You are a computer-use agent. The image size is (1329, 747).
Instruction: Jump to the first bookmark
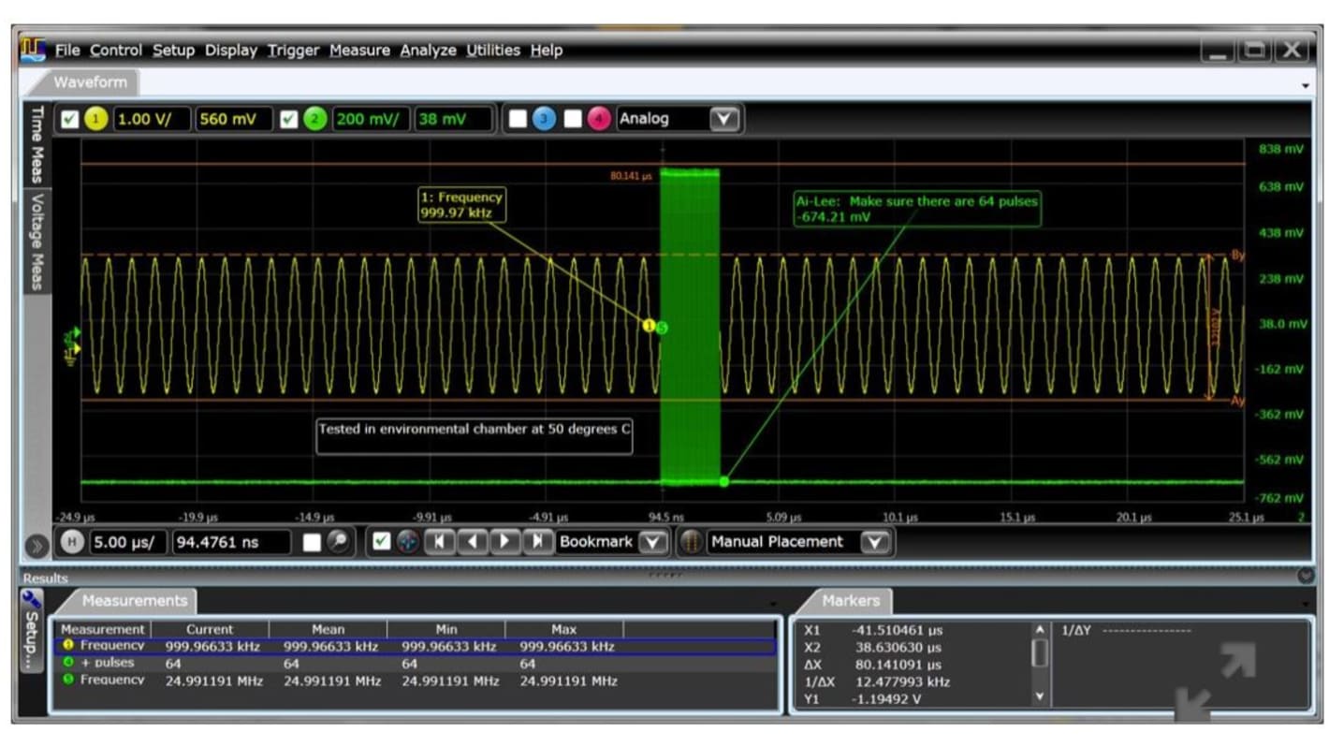(x=440, y=542)
